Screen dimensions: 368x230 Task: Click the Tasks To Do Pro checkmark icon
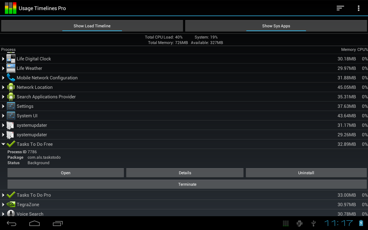tap(11, 195)
